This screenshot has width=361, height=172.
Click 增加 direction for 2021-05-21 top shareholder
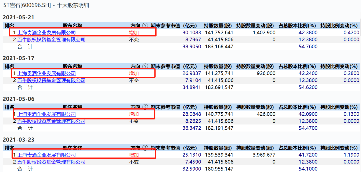coord(134,33)
